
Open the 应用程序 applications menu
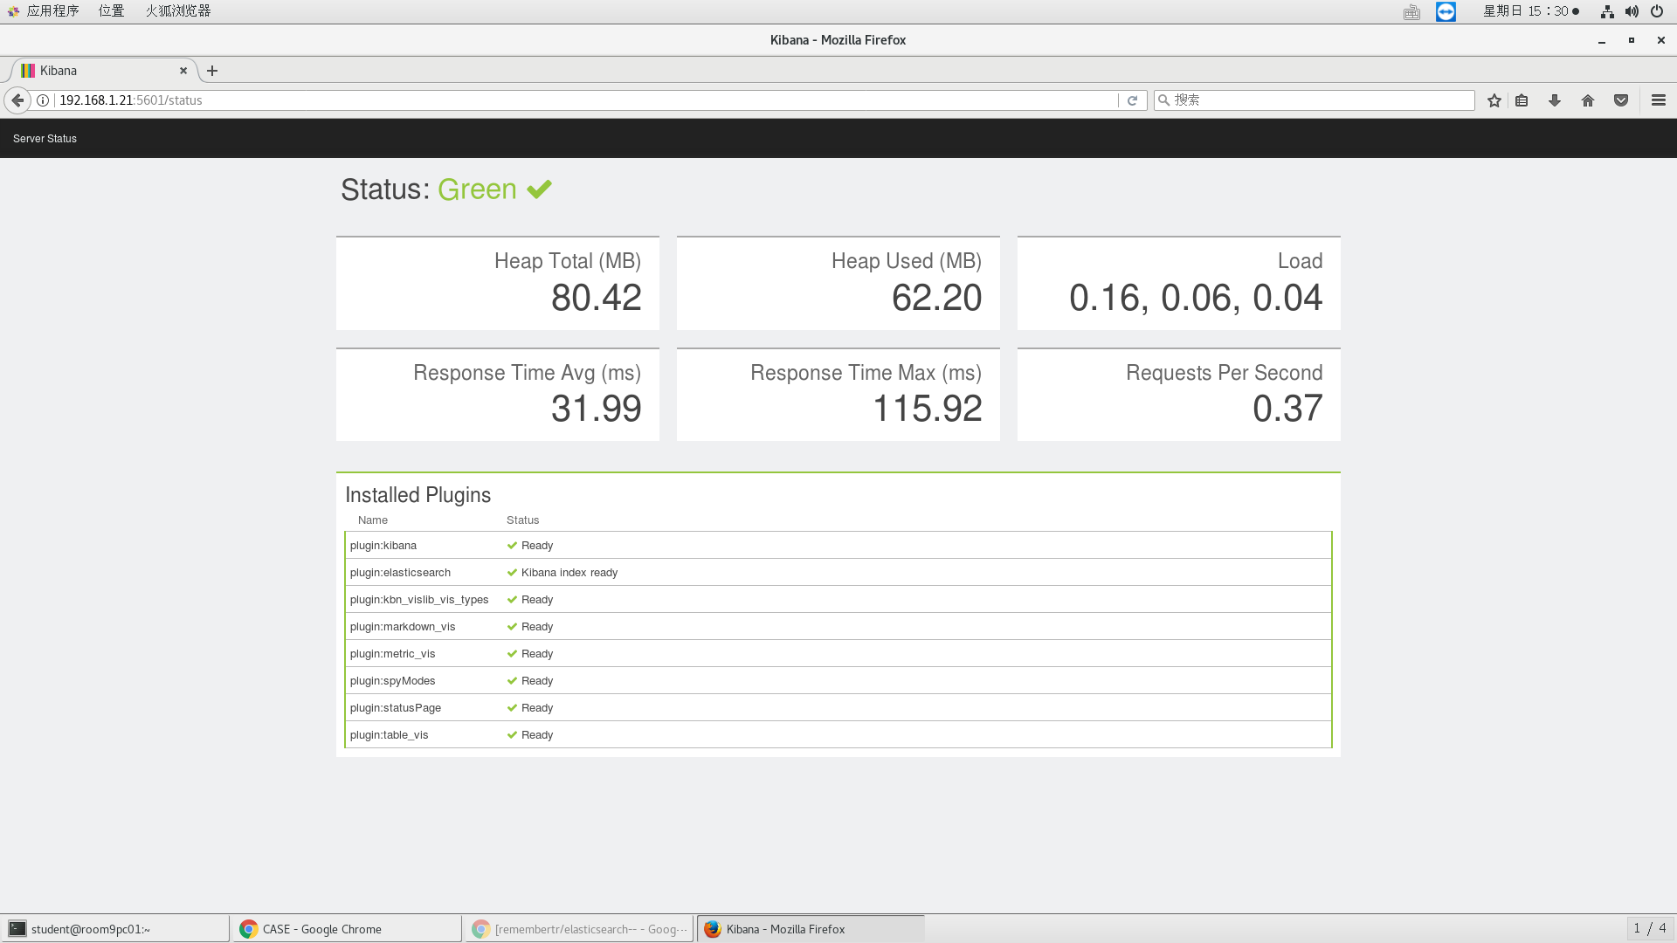pyautogui.click(x=52, y=10)
